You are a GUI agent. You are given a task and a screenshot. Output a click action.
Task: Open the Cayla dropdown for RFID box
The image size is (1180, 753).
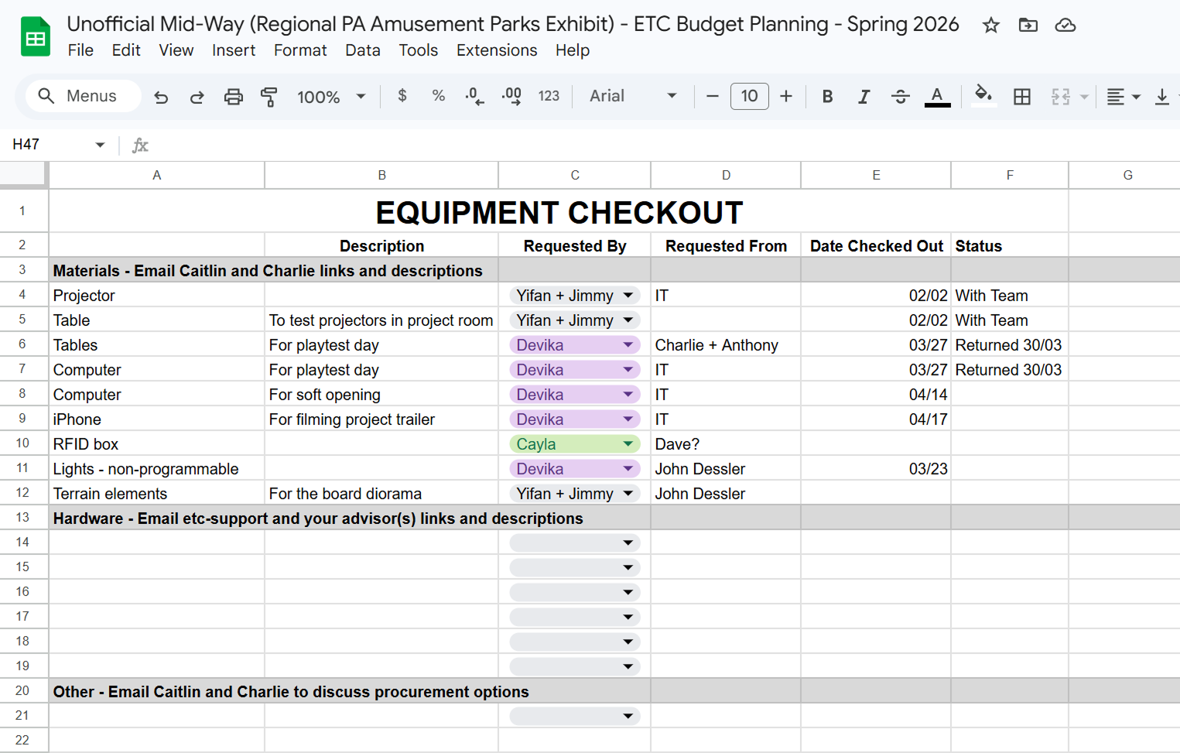click(574, 444)
